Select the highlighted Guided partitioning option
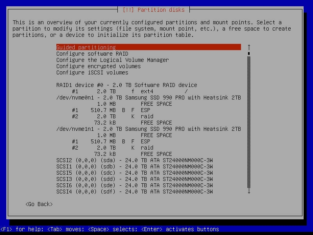The image size is (313, 235). pos(148,47)
